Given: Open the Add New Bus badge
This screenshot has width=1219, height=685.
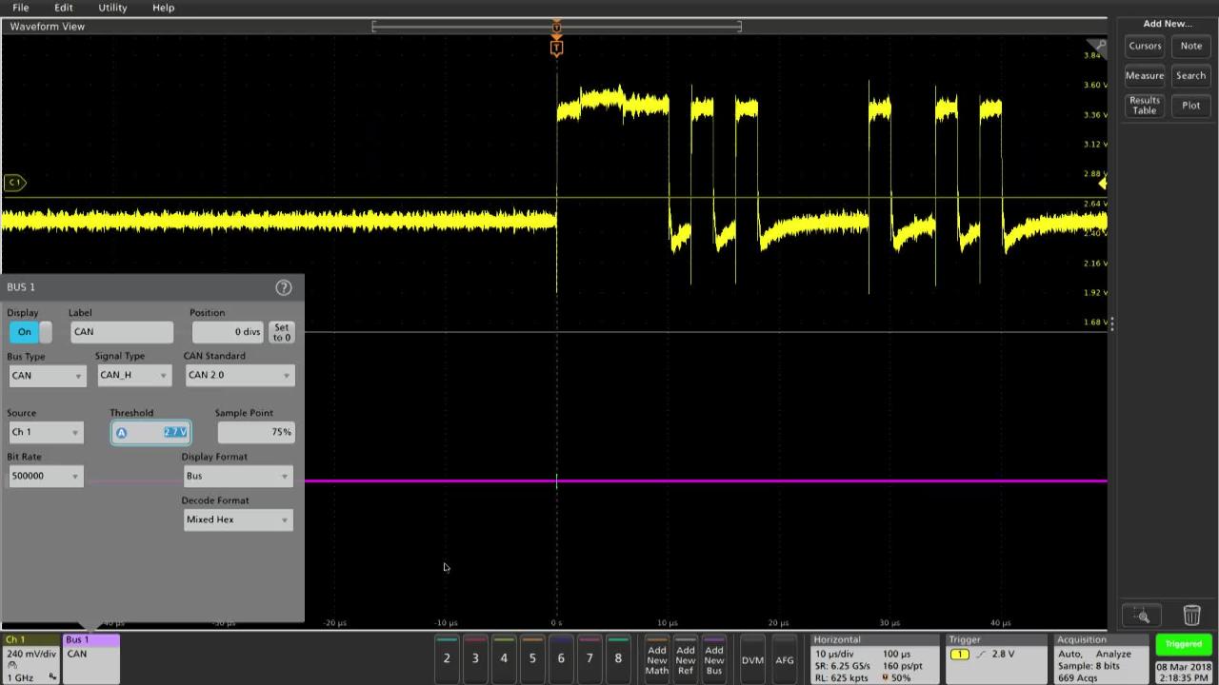Looking at the screenshot, I should pos(713,658).
